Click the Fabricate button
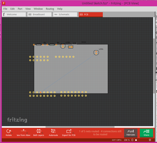157x143 pixels. click(131, 133)
